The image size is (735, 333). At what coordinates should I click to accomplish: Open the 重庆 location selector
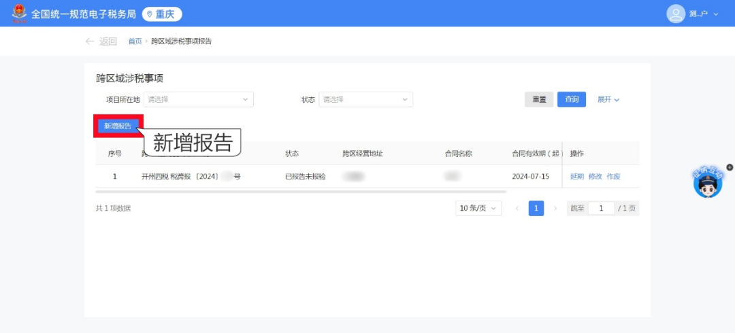(x=162, y=14)
